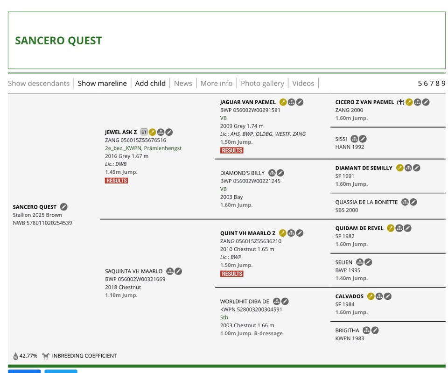Click RESULTS button under Jewel Ask Z
Image resolution: width=448 pixels, height=373 pixels.
tap(116, 181)
